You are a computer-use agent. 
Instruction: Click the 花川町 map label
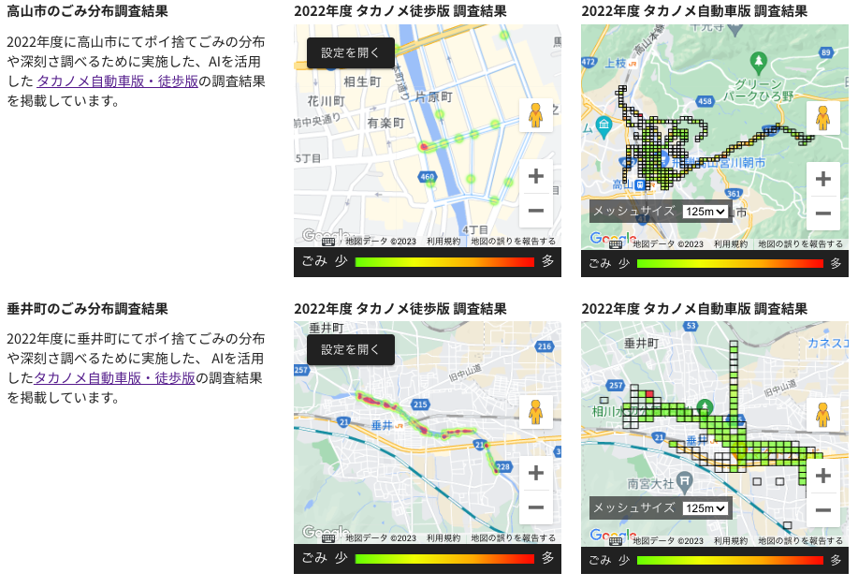327,101
